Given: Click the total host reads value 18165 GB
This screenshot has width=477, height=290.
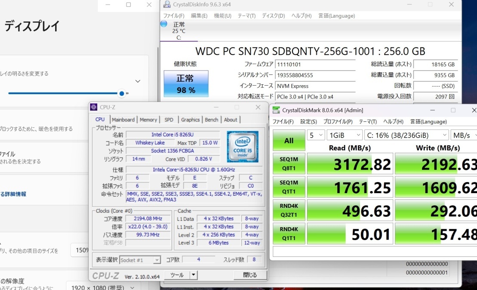Looking at the screenshot, I should pyautogui.click(x=436, y=65).
